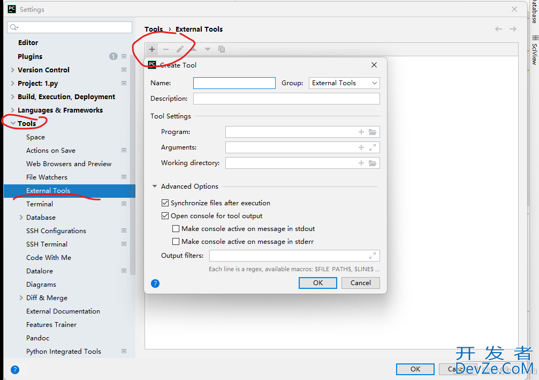The height and width of the screenshot is (380, 539).
Task: Click project-level marker beside File Watchers
Action: [124, 177]
